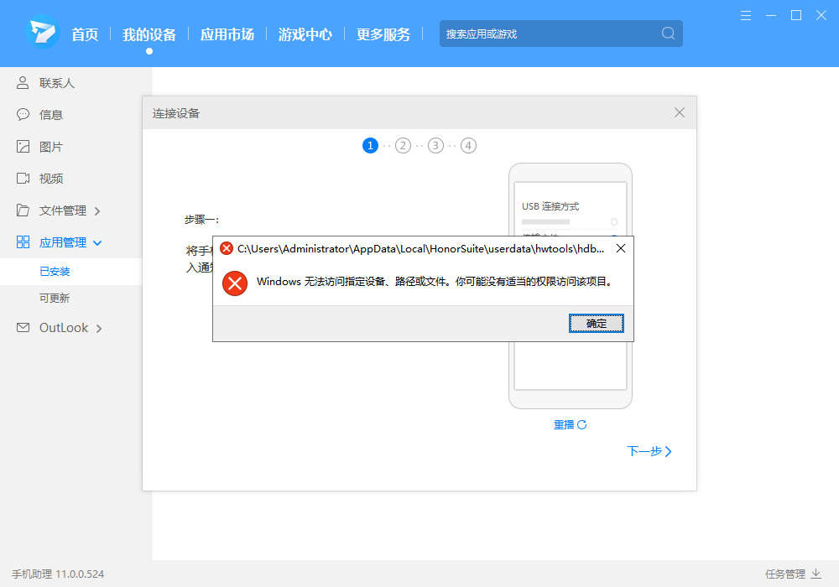Minimize the HiSuite window
Viewport: 839px width, 587px height.
tap(770, 15)
